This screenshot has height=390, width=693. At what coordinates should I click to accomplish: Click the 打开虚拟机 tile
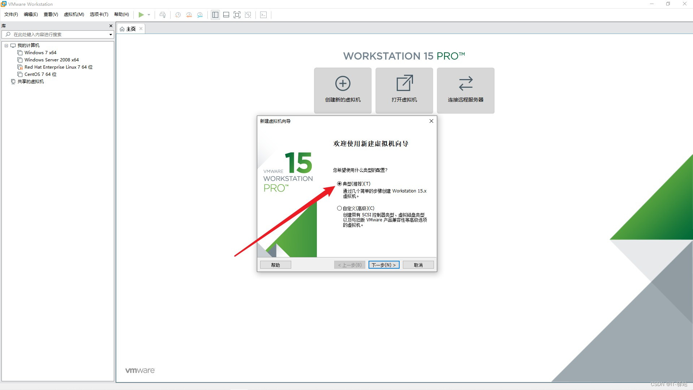tap(404, 90)
